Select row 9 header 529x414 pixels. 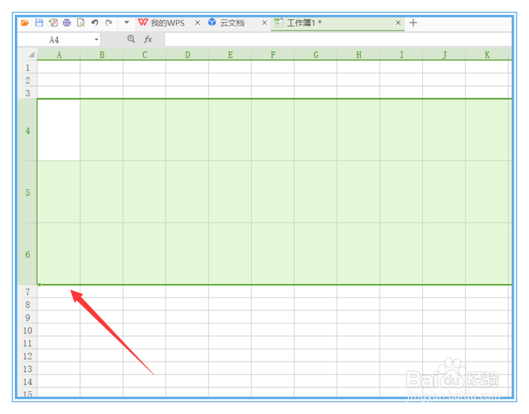28,317
